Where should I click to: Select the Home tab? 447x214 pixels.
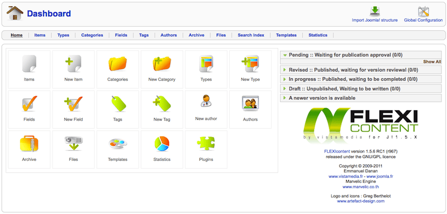(x=17, y=35)
